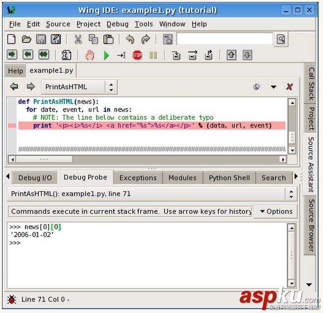Click in the toolbar search input field
Image resolution: width=323 pixels, height=313 pixels.
(224, 39)
